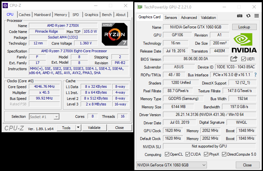Click the GPU-Z refresh icon
Viewport: 263px width, 171px height.
(x=249, y=16)
